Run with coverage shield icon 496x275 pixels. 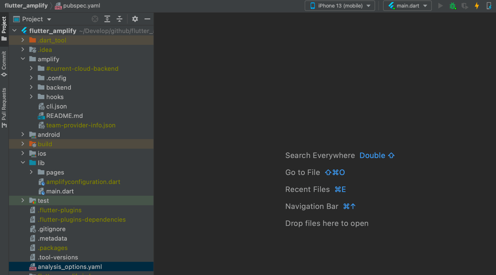click(464, 6)
